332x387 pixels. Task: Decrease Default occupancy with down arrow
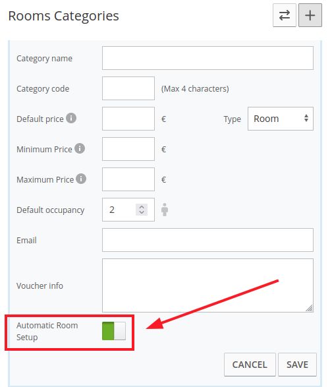click(142, 212)
